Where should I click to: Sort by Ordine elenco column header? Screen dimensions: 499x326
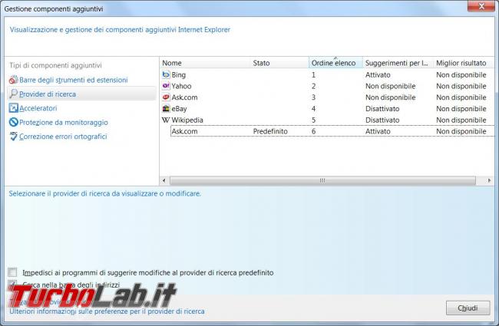click(335, 63)
